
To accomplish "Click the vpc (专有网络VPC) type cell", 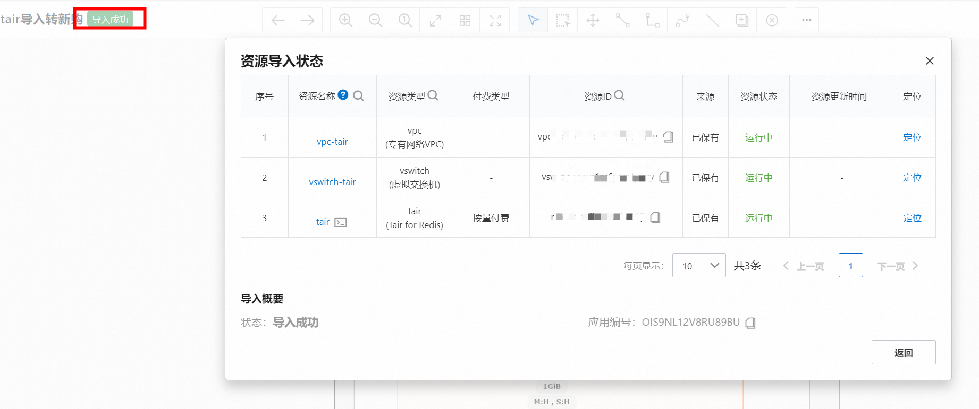I will [x=415, y=137].
